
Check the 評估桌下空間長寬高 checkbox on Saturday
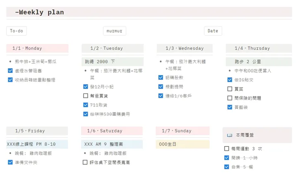point(85,162)
